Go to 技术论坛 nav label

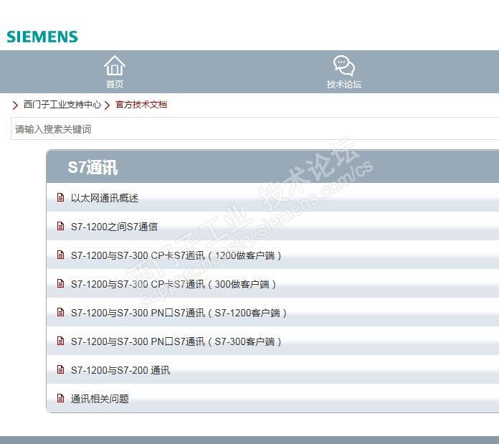(344, 85)
